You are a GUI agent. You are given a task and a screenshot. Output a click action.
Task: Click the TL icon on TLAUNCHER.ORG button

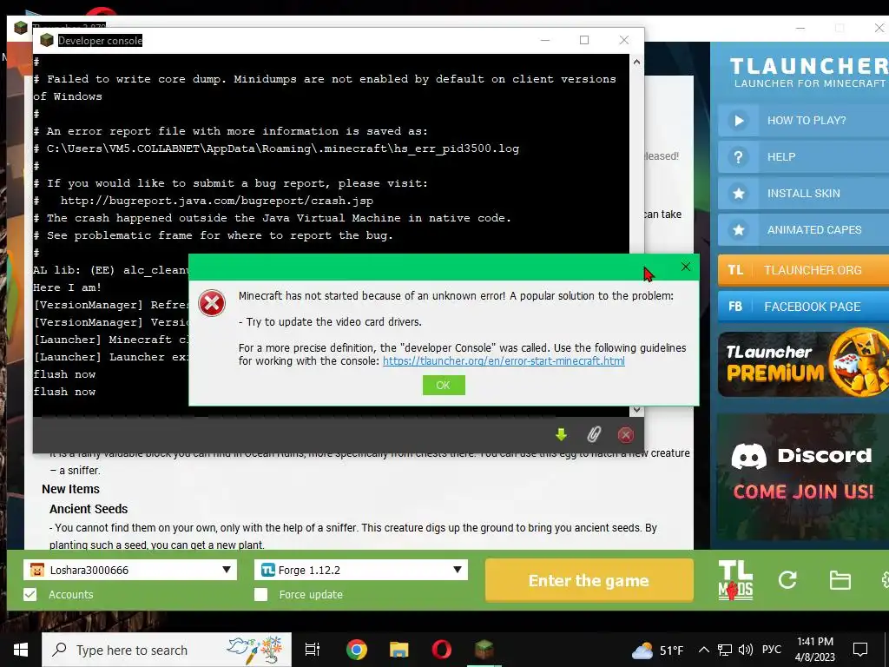click(735, 270)
